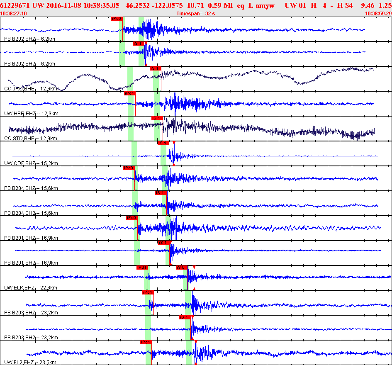Select the iPd1 pick on UW ELK EHZ
The image size is (392, 365).
[x=142, y=268]
